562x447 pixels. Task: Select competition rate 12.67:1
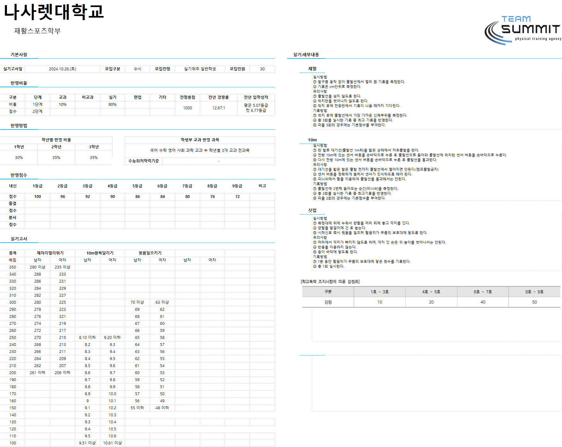pos(219,108)
